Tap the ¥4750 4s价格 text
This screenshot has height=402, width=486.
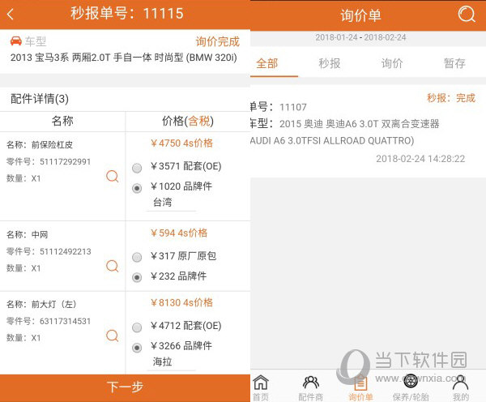(181, 143)
